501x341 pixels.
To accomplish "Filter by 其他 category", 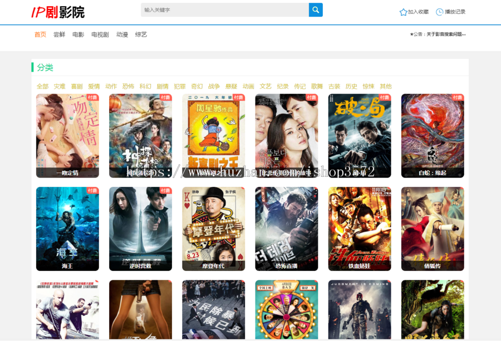I will [x=386, y=86].
